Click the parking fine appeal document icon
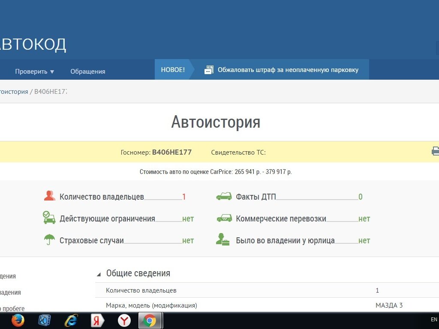 coord(209,70)
